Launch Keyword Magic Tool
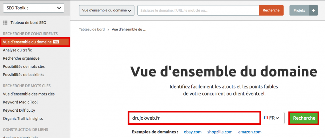The image size is (325, 138). [x=20, y=102]
